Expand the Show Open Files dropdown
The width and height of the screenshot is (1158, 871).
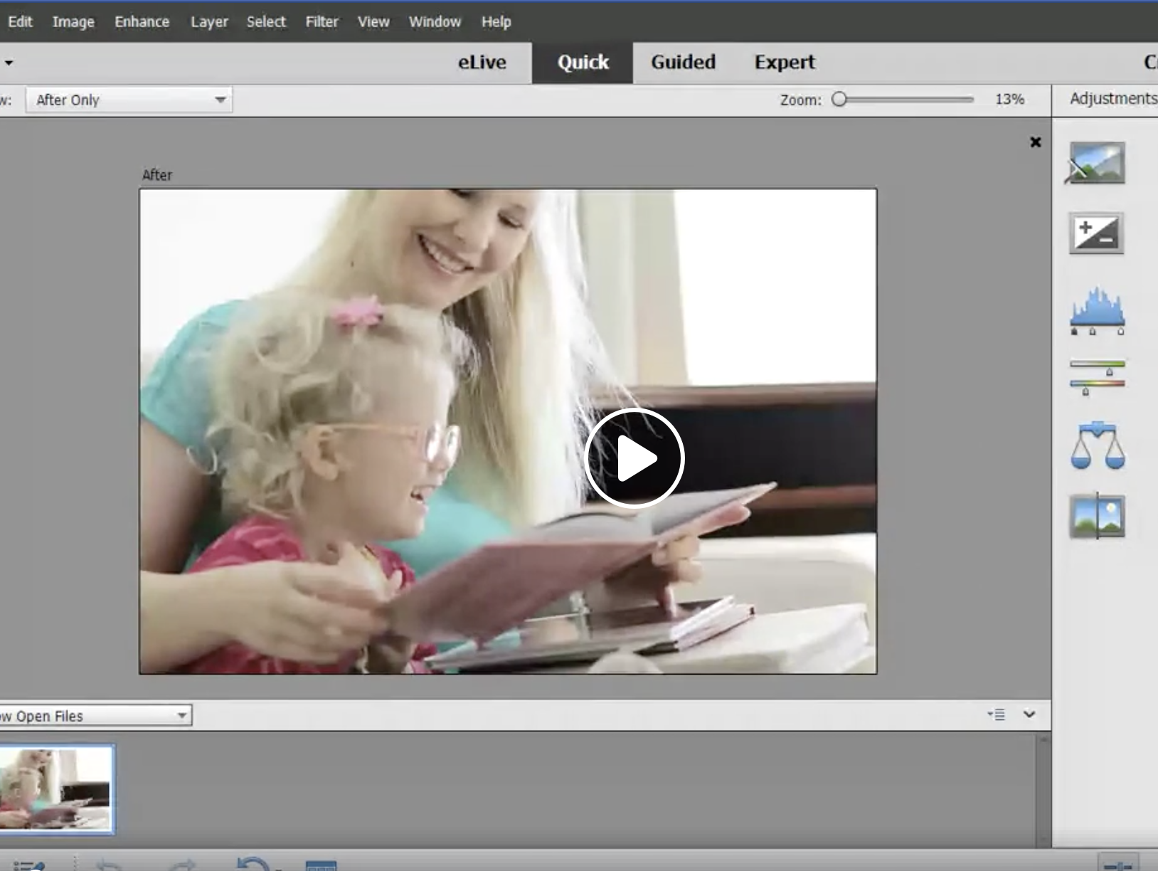point(95,716)
